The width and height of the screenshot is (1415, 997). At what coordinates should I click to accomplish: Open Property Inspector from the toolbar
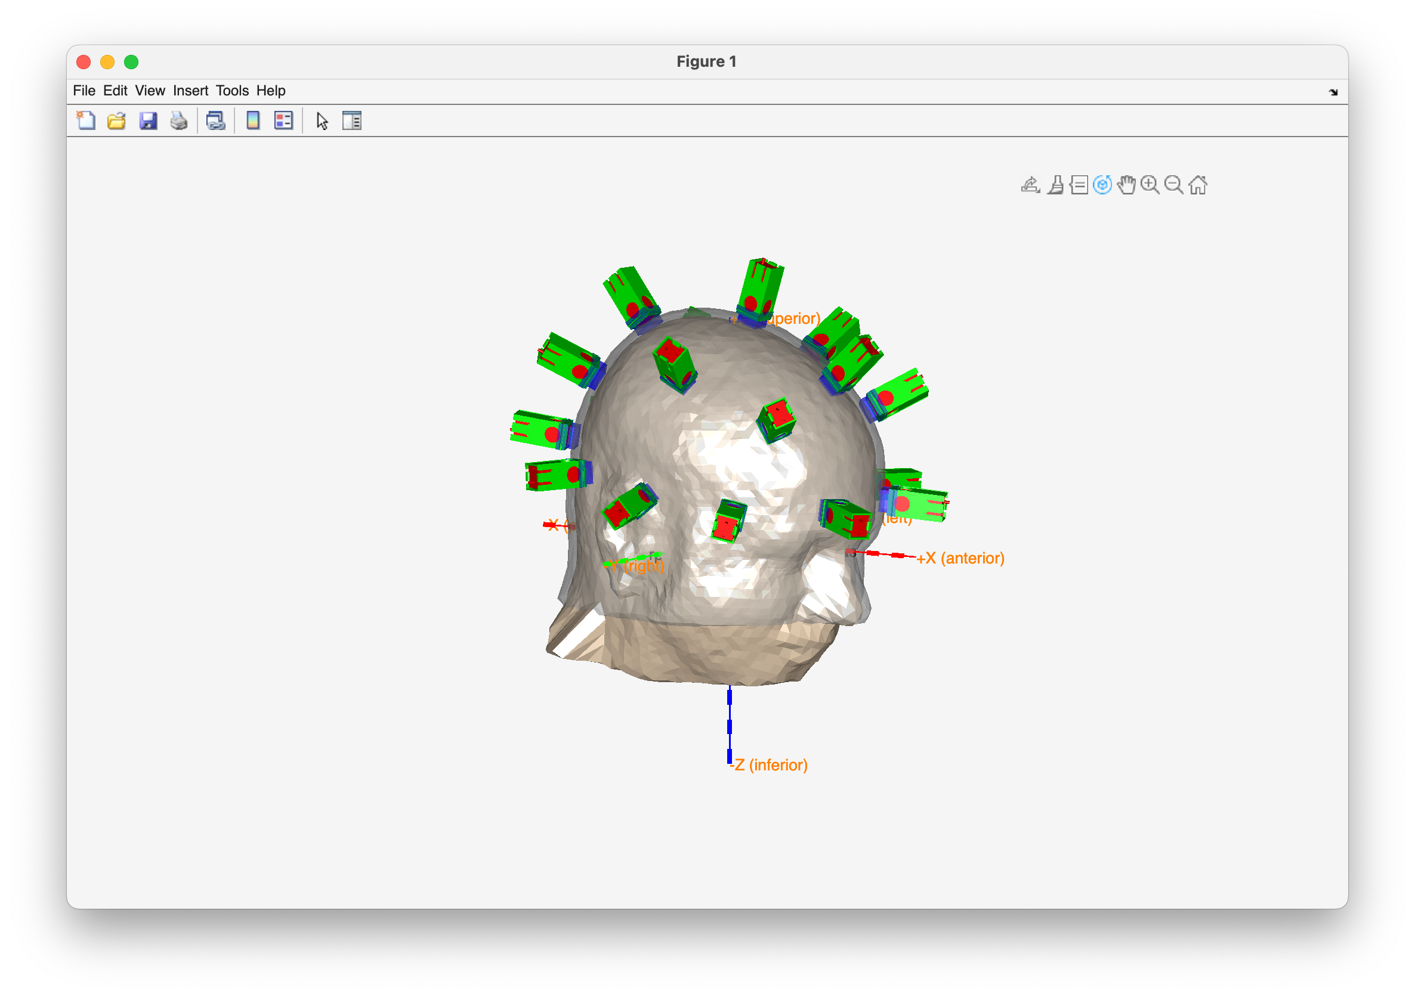(x=352, y=121)
